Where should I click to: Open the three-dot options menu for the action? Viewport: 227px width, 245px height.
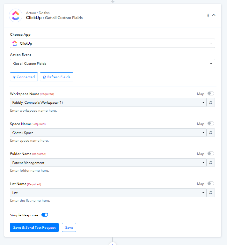tap(208, 15)
